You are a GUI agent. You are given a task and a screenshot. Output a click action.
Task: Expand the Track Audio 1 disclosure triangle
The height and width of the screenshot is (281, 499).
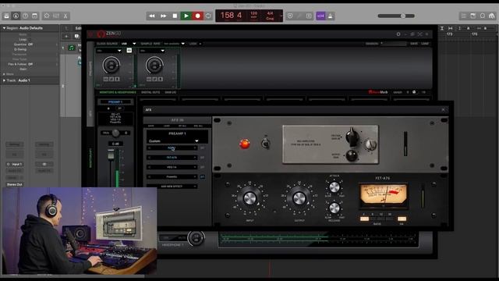pyautogui.click(x=4, y=80)
